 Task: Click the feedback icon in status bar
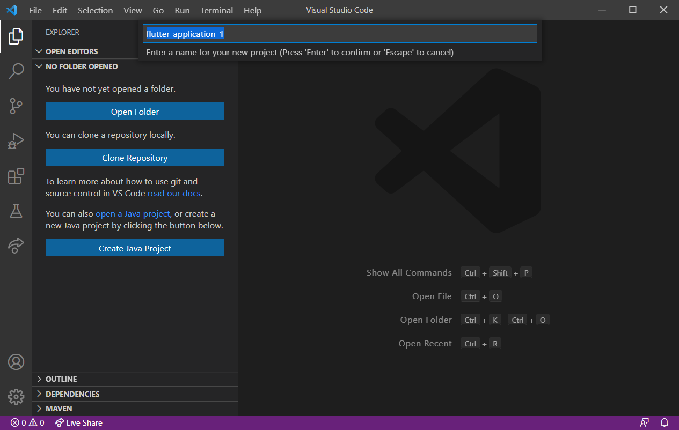pos(645,422)
